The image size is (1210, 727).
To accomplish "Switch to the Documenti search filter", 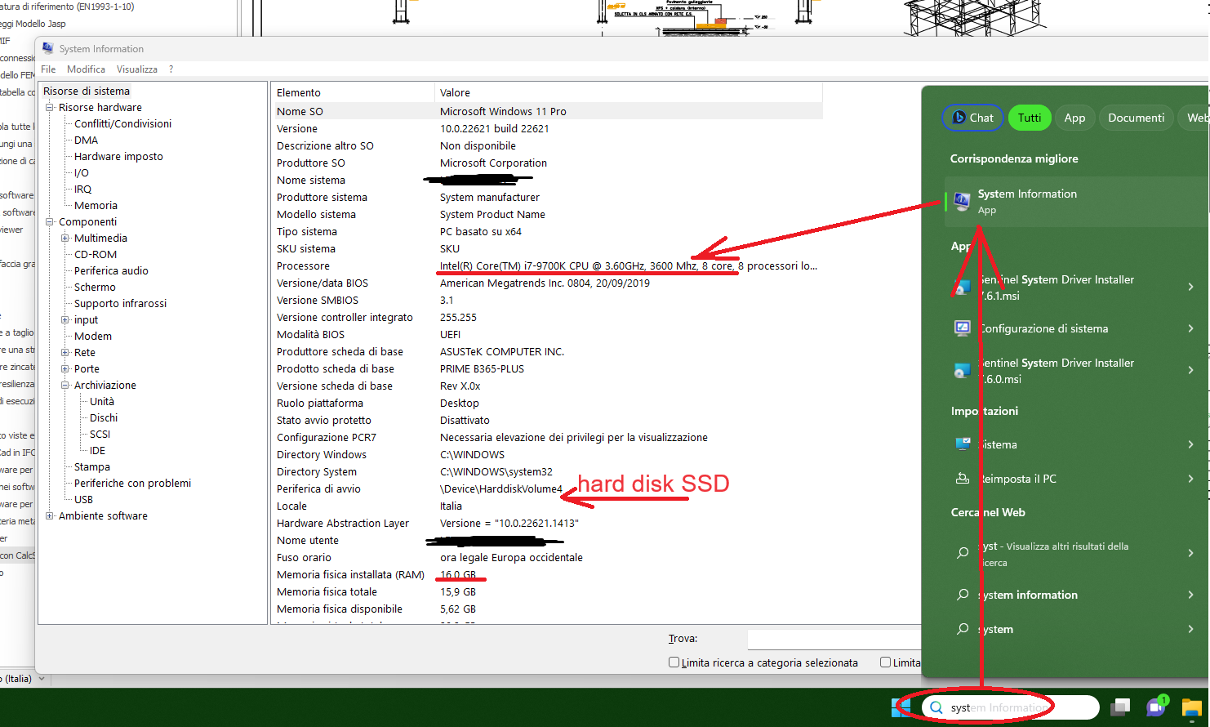I will click(x=1136, y=118).
